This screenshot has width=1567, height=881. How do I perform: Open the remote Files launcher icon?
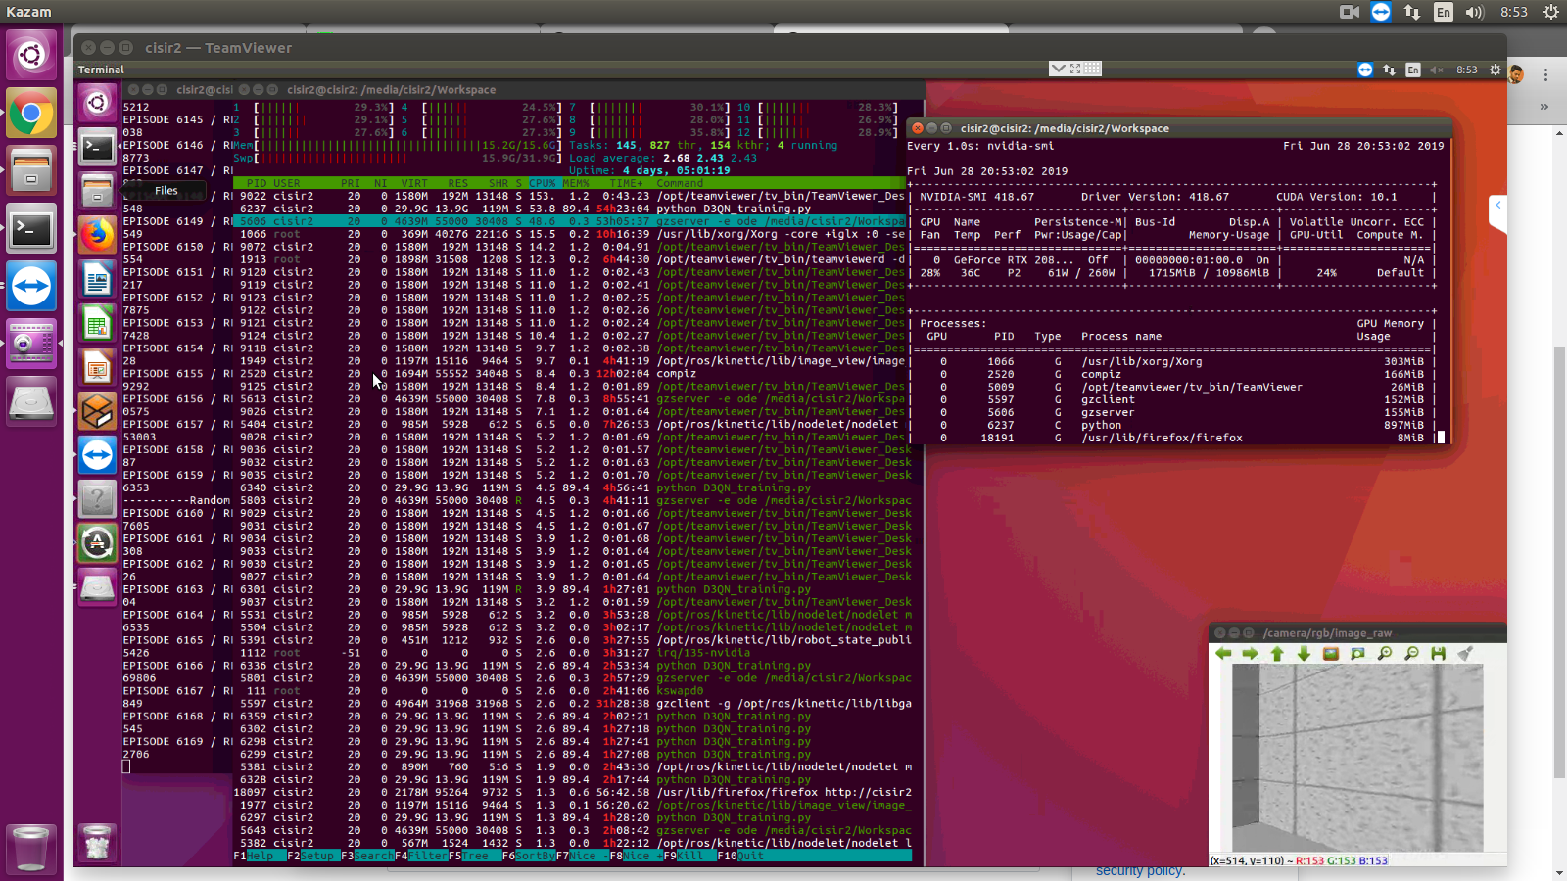click(97, 190)
